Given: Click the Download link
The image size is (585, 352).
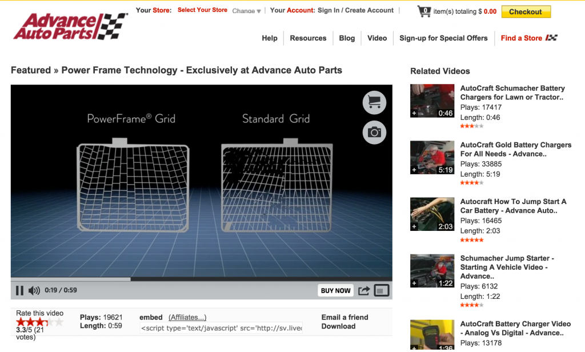Looking at the screenshot, I should click(338, 326).
